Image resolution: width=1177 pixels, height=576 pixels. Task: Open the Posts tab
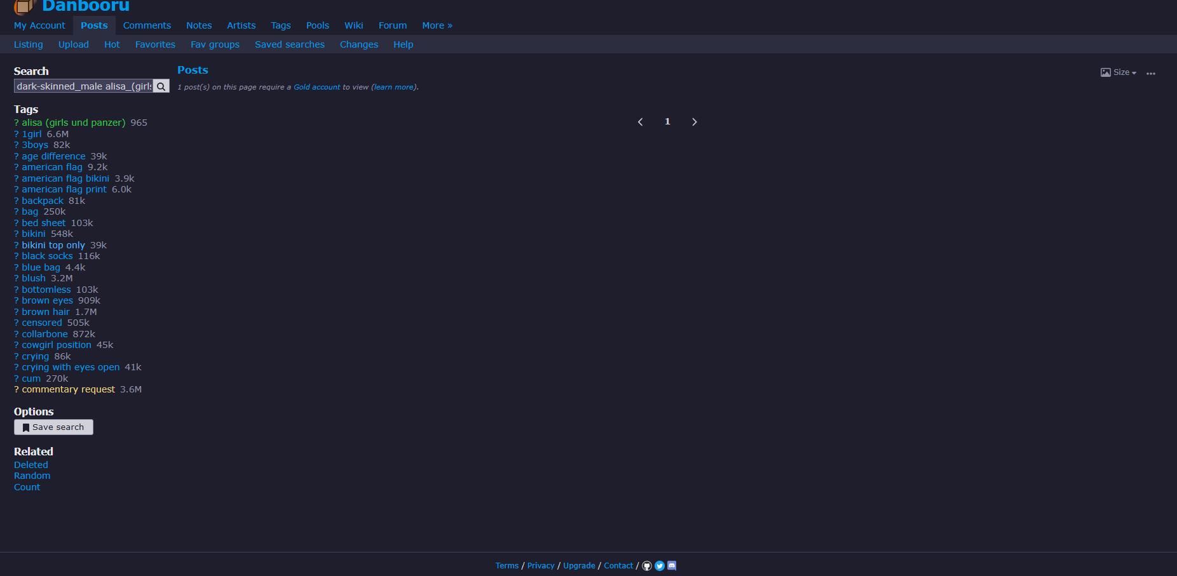coord(94,25)
